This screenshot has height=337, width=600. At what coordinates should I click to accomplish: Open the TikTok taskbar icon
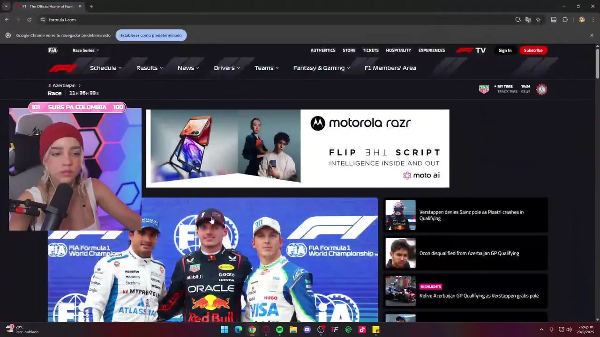tap(362, 330)
